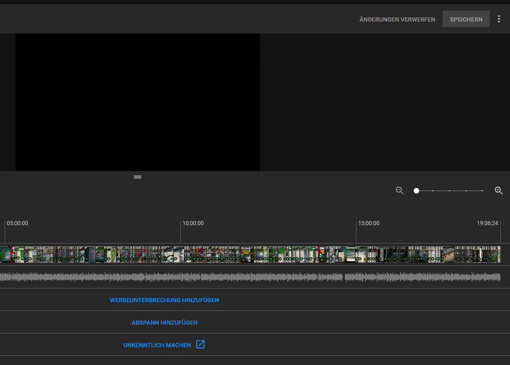Jump to the 15:00:00 timeline marker
Viewport: 510px width, 365px height.
[369, 223]
